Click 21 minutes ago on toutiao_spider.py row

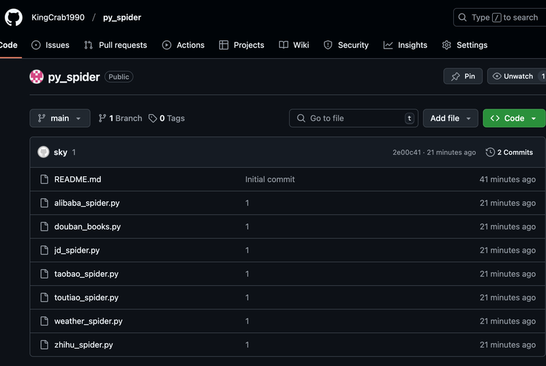pos(508,298)
